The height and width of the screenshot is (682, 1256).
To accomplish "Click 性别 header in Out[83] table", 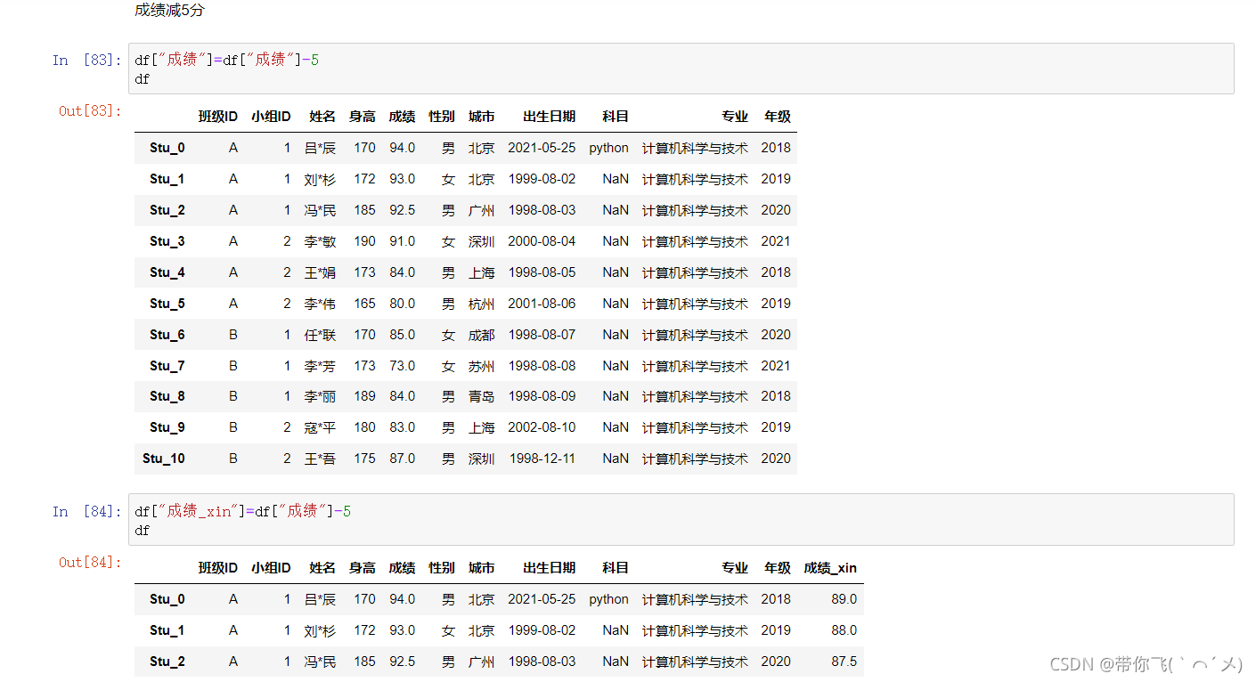I will pyautogui.click(x=442, y=117).
